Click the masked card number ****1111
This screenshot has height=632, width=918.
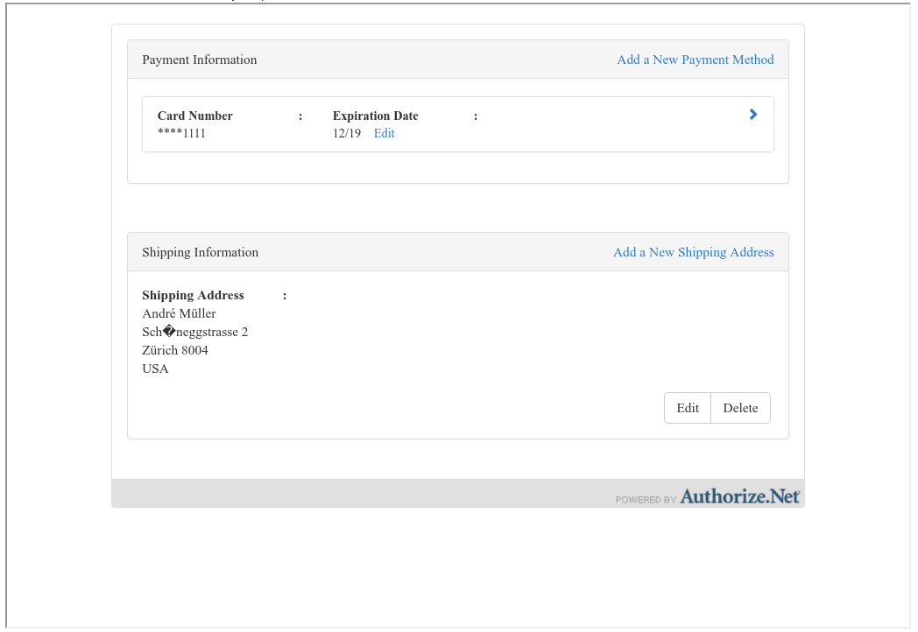coord(181,133)
